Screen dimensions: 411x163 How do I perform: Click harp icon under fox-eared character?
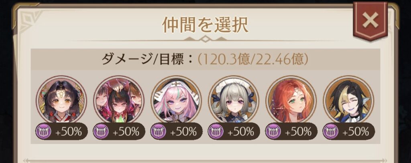(x=101, y=132)
